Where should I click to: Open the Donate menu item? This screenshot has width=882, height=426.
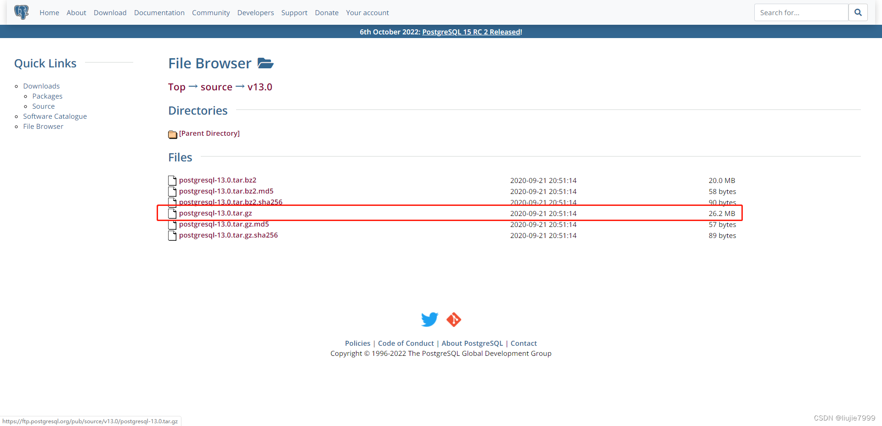[x=327, y=12]
